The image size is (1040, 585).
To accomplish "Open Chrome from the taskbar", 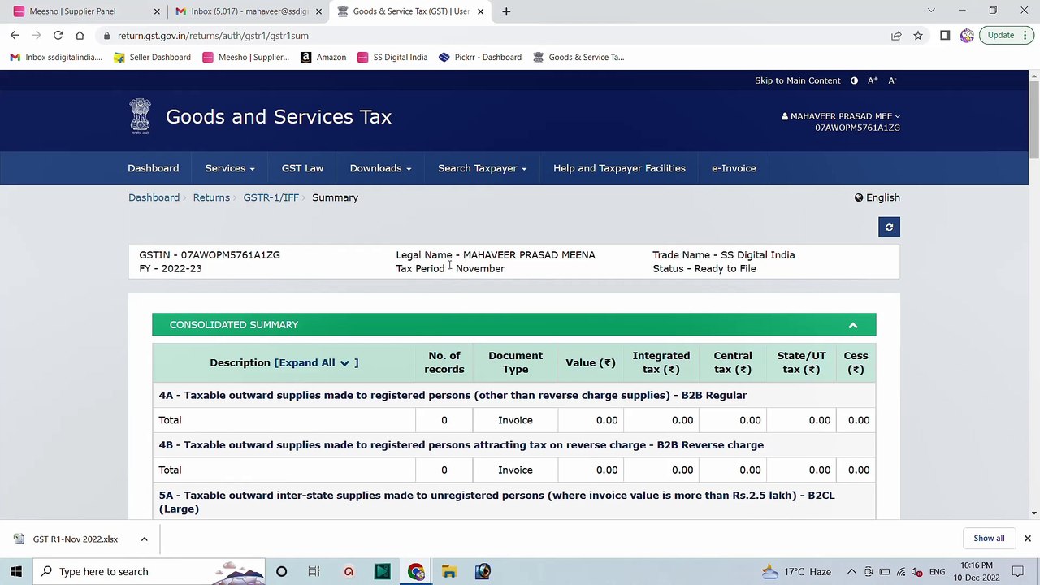I will point(416,572).
